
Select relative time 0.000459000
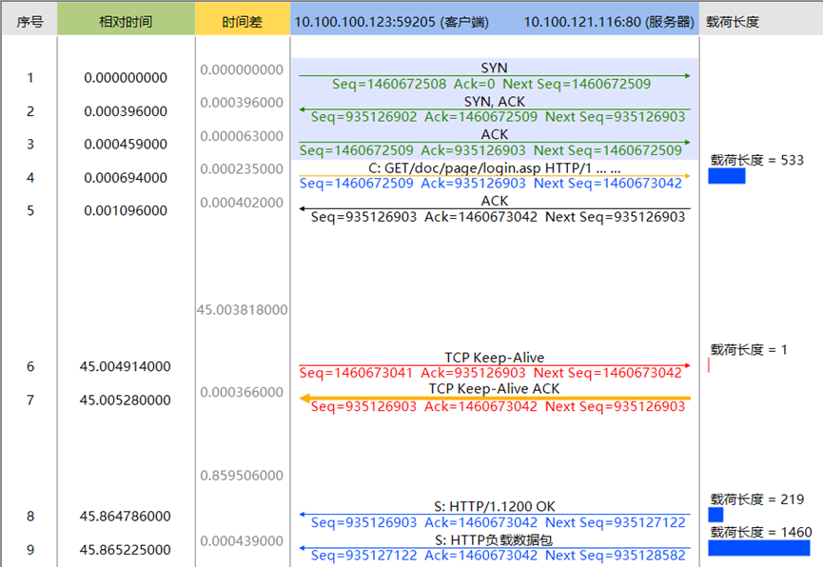coord(126,144)
